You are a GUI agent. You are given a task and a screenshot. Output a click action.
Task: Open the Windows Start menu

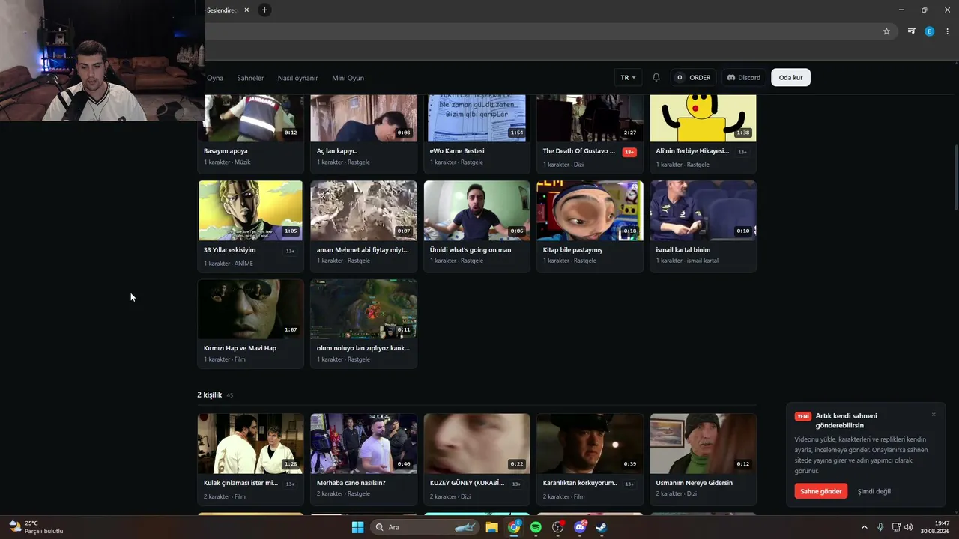click(357, 527)
